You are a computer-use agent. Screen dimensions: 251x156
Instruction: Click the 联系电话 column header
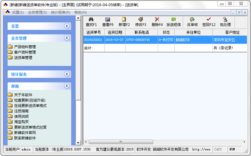(142, 32)
